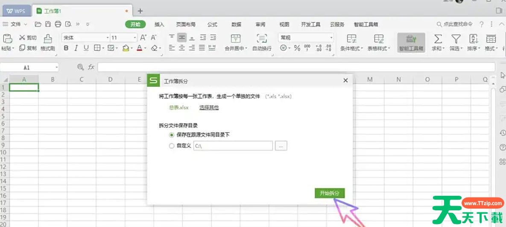Increase font size with A+ icon
This screenshot has height=227, width=506.
coord(143,38)
